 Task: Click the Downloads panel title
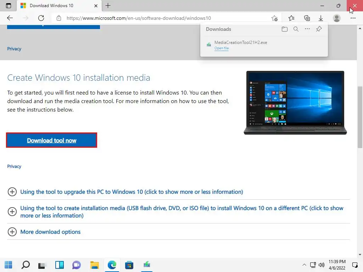point(218,29)
